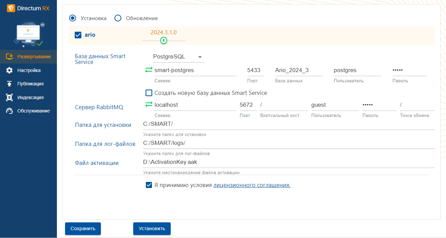Open the Индексация section
Screen dimensions: 446x238
[x=28, y=97]
